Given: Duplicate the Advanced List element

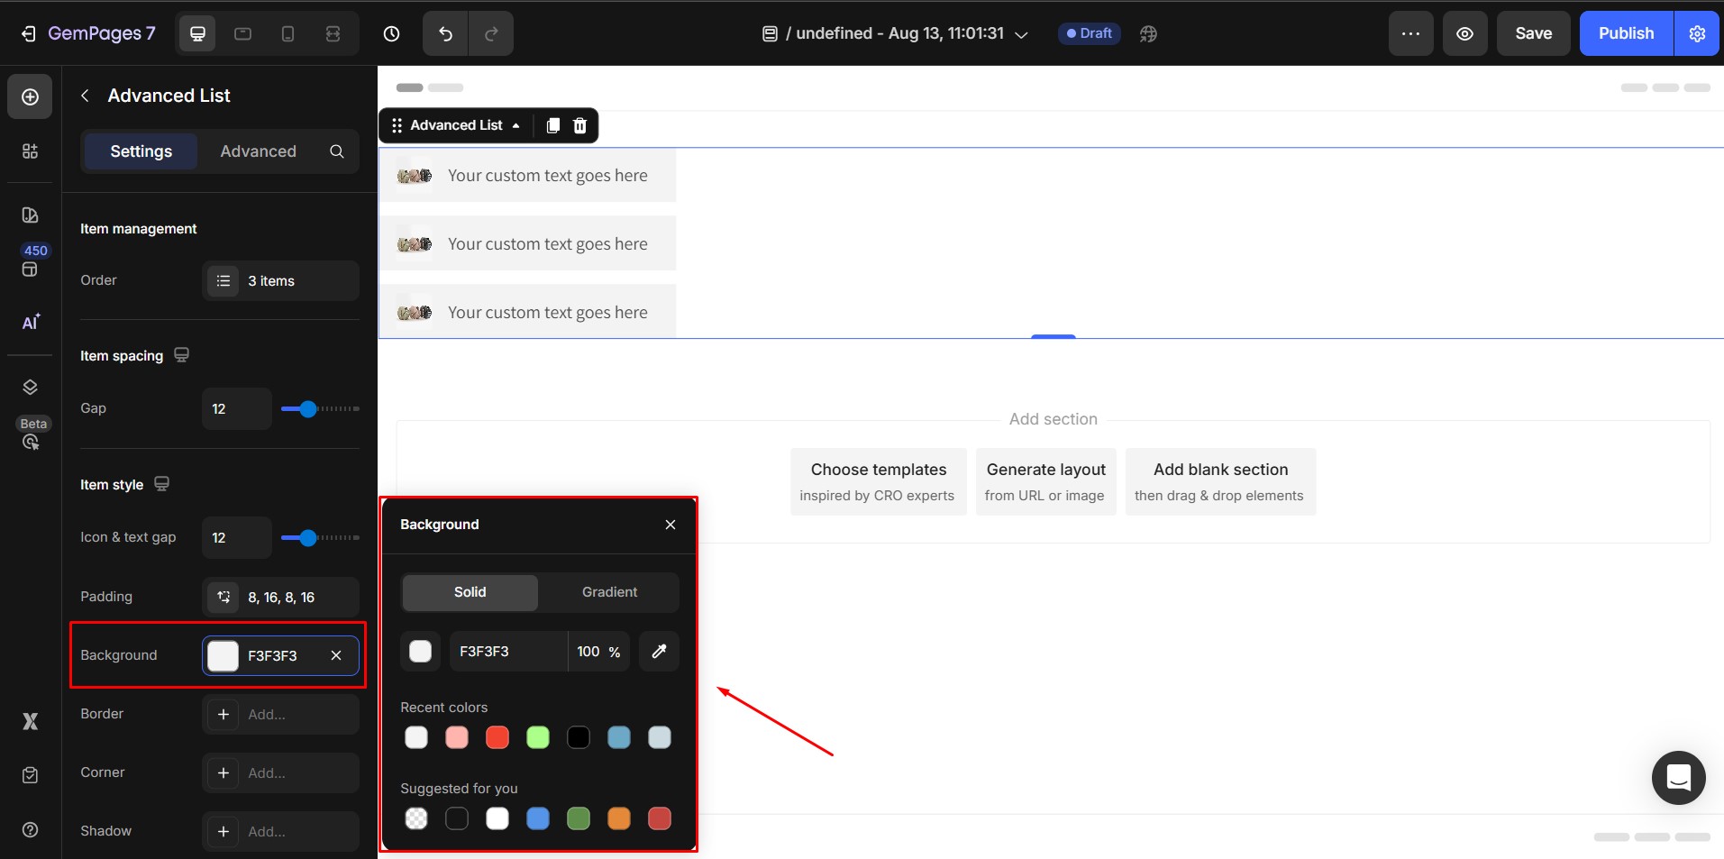Looking at the screenshot, I should pos(553,125).
